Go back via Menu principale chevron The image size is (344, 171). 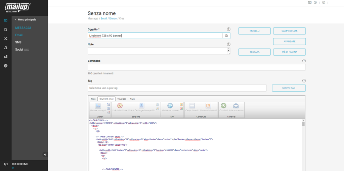pyautogui.click(x=15, y=20)
